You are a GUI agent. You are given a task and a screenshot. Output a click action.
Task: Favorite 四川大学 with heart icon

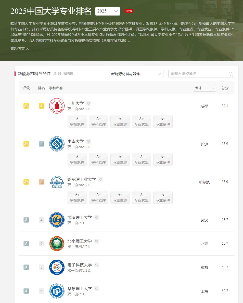pyautogui.click(x=88, y=103)
